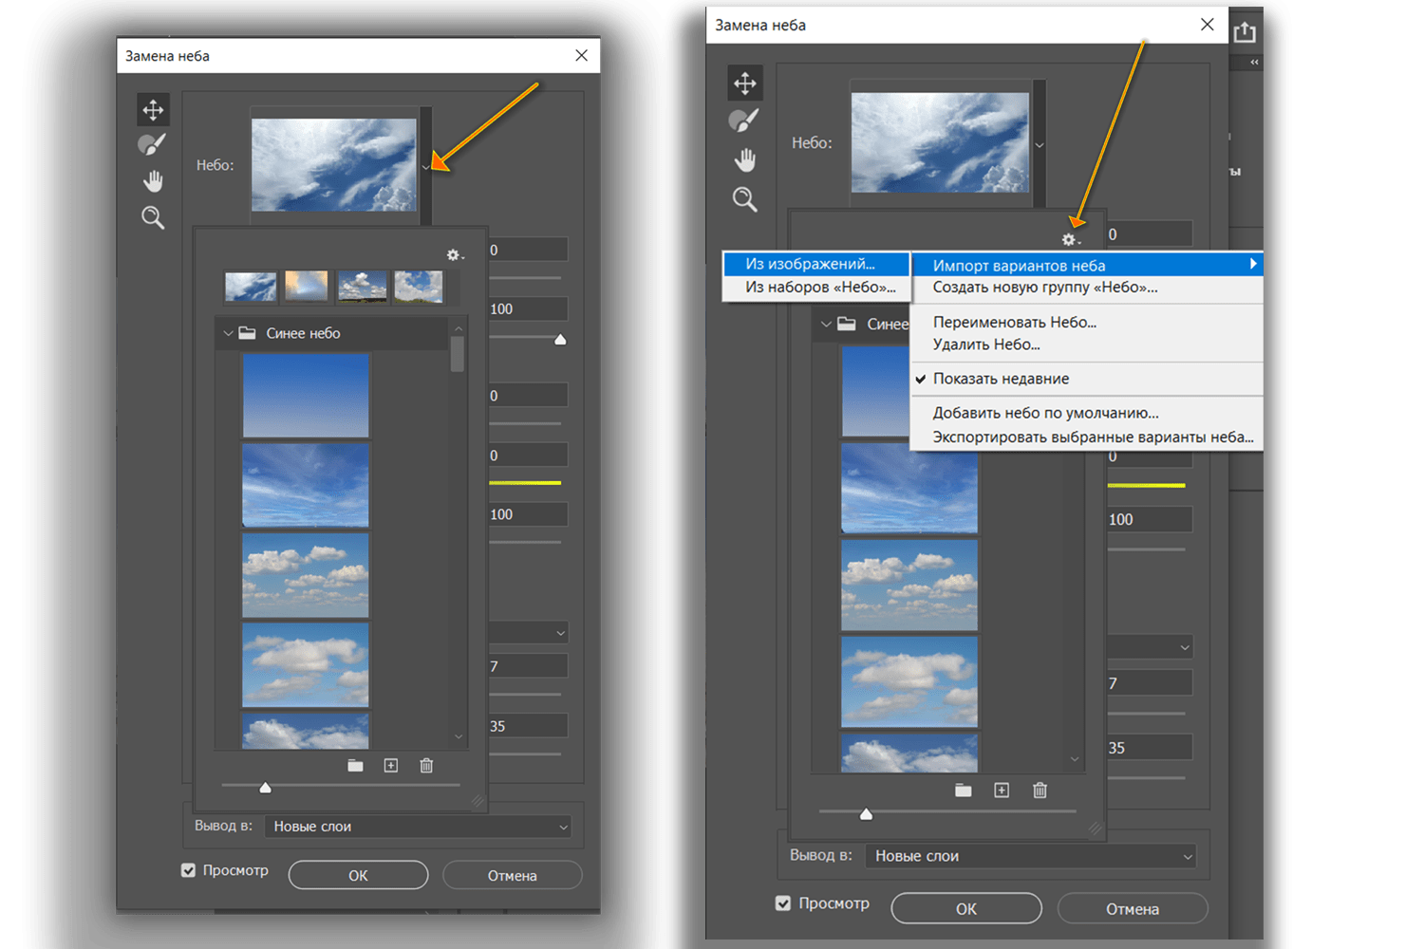Viewport: 1424px width, 949px height.
Task: Uncheck the Показать недавние menu option
Action: point(1001,379)
